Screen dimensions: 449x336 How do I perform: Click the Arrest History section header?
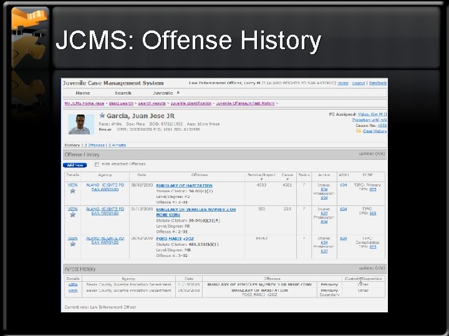tap(224, 269)
